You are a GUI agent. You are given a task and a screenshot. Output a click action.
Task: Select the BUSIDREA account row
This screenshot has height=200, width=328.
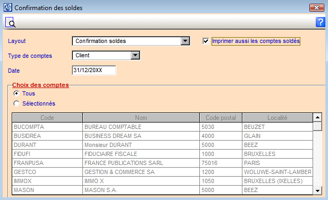[x=162, y=136]
